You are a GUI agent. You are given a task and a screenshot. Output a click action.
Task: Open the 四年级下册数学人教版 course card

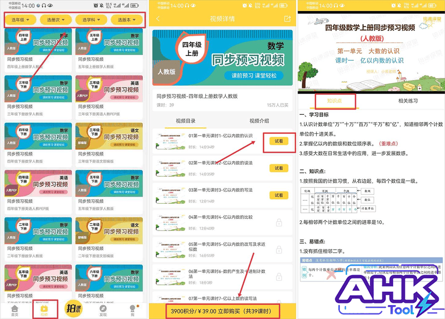[38, 144]
